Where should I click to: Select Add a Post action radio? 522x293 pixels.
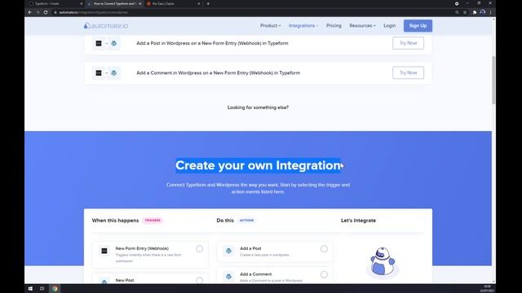324,249
